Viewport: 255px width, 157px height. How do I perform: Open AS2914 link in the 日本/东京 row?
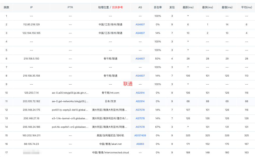tap(140, 101)
